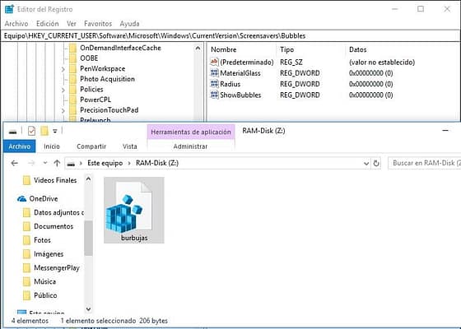Click the Buscar en RAM-Disk search box
The width and height of the screenshot is (461, 329).
click(425, 163)
